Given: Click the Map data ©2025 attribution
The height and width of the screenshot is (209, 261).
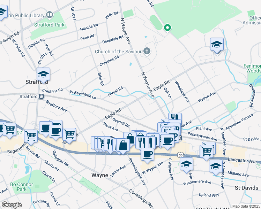Looking at the screenshot, I should [246, 207].
